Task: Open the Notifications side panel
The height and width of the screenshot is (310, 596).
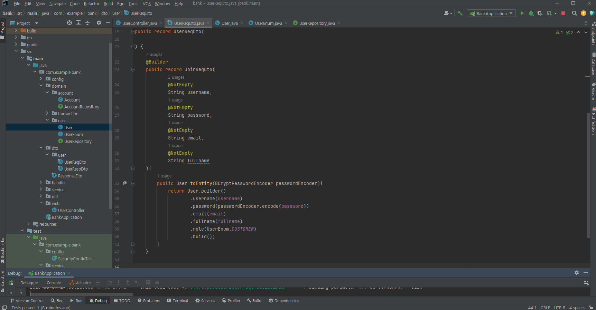Action: coord(593,122)
